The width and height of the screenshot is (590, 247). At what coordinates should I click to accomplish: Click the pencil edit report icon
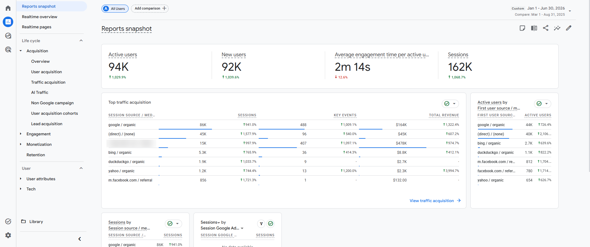pos(569,28)
